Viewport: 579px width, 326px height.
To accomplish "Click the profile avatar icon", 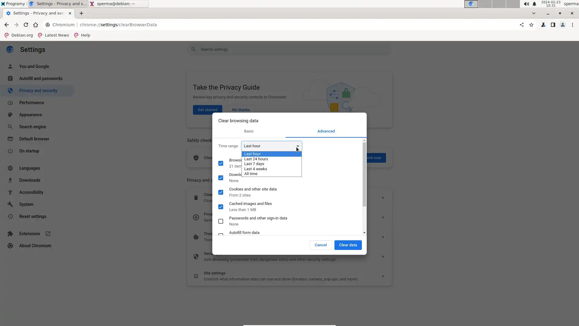I will coord(562,25).
